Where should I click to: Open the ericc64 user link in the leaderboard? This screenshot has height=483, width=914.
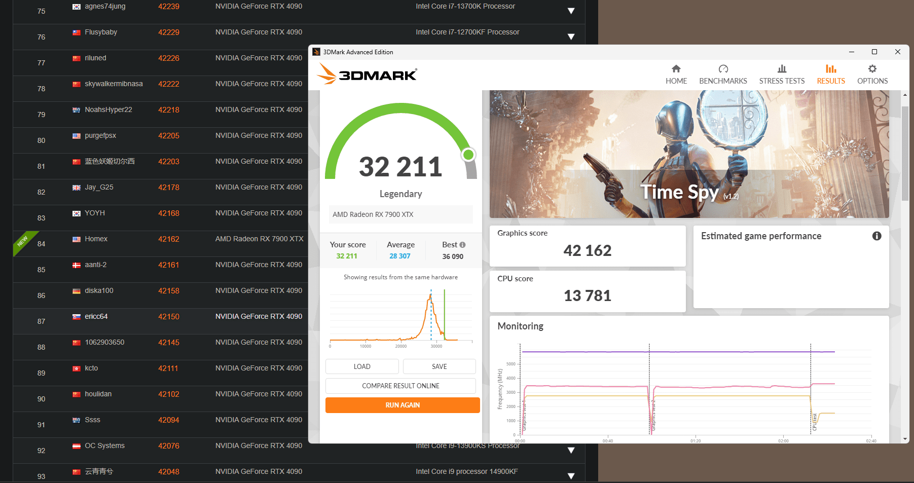pos(96,317)
